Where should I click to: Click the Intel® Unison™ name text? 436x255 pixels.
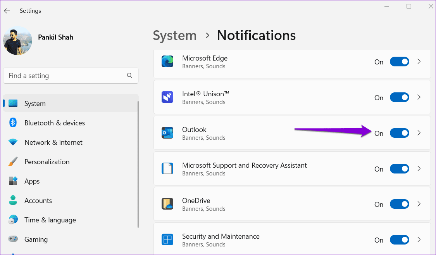pyautogui.click(x=205, y=94)
